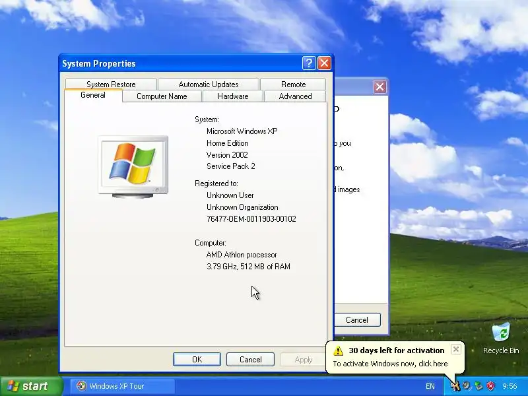Click the product ID 76477-OEM-0011903-00102
Image resolution: width=528 pixels, height=396 pixels.
251,219
